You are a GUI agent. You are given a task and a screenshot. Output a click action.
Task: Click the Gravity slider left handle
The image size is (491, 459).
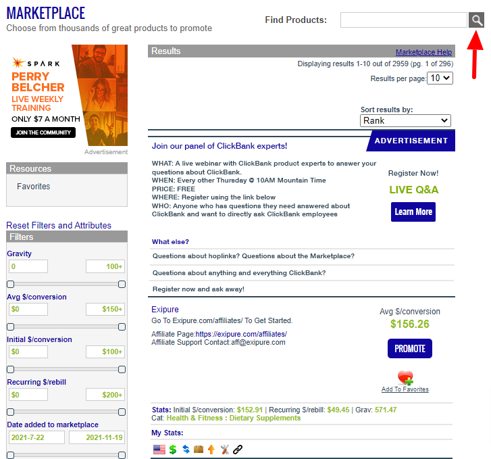pyautogui.click(x=10, y=284)
